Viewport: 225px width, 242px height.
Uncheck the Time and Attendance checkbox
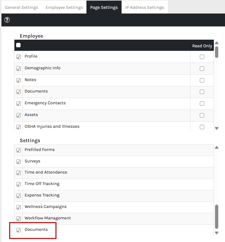19,173
